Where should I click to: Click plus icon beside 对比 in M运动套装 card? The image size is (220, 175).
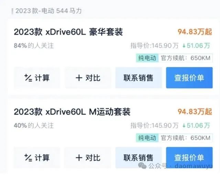tap(79, 157)
